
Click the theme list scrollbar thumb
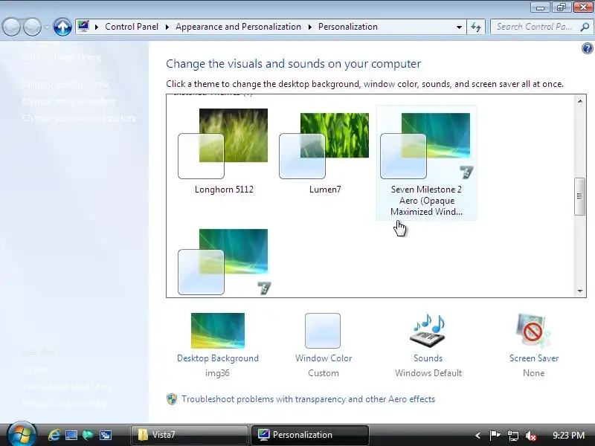[x=579, y=196]
